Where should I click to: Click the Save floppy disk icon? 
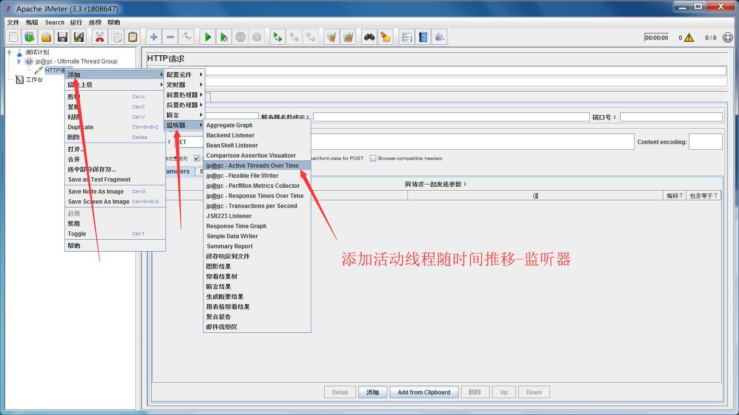click(x=63, y=37)
